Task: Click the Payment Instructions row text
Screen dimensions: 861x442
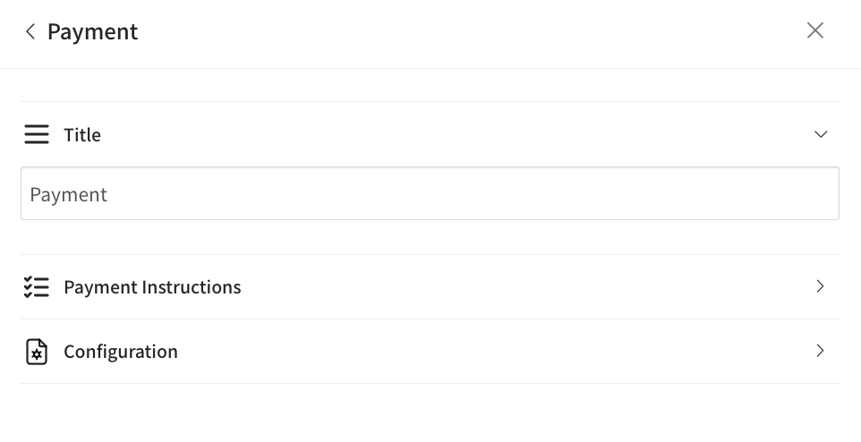Action: [152, 287]
